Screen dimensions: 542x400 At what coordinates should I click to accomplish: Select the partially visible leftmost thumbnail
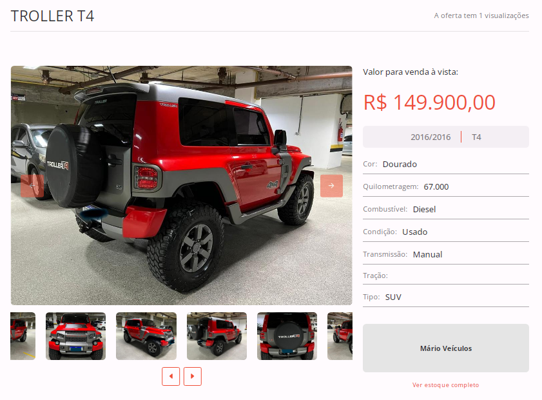(23, 336)
